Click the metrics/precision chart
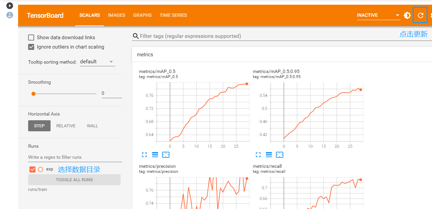Viewport: 432px width, 209px height. click(x=203, y=193)
